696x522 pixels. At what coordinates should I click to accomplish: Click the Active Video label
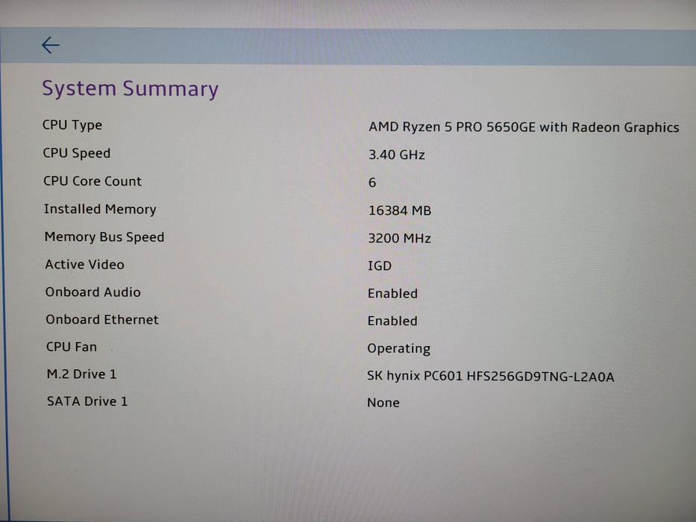84,265
